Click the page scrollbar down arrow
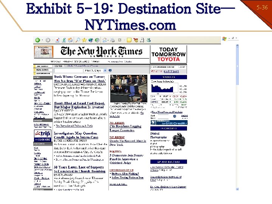Image resolution: width=272 pixels, height=204 pixels. 237,189
